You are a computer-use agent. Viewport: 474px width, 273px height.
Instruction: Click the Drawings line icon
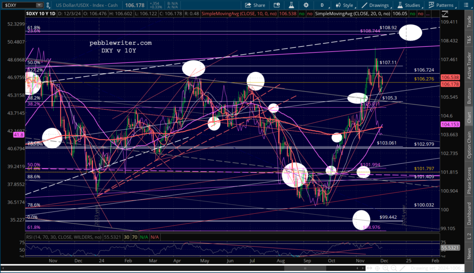(x=364, y=5)
